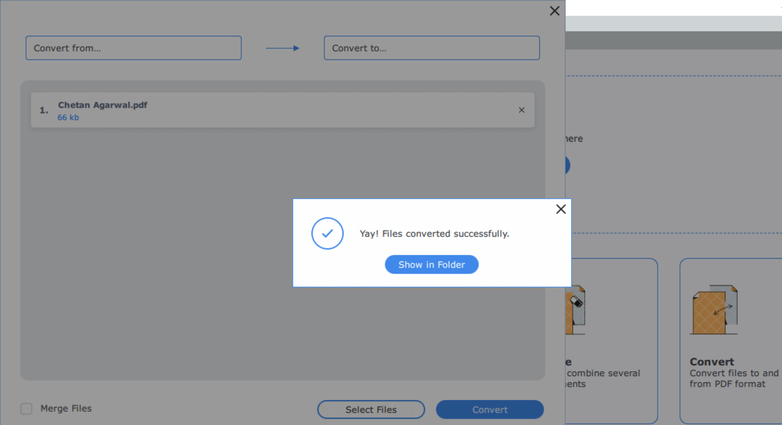This screenshot has width=782, height=425.
Task: Click the 66 kb file size link
Action: click(x=68, y=117)
